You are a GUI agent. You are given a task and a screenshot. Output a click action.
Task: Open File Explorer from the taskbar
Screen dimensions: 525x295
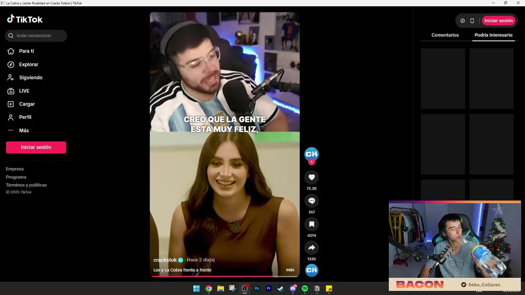click(221, 288)
